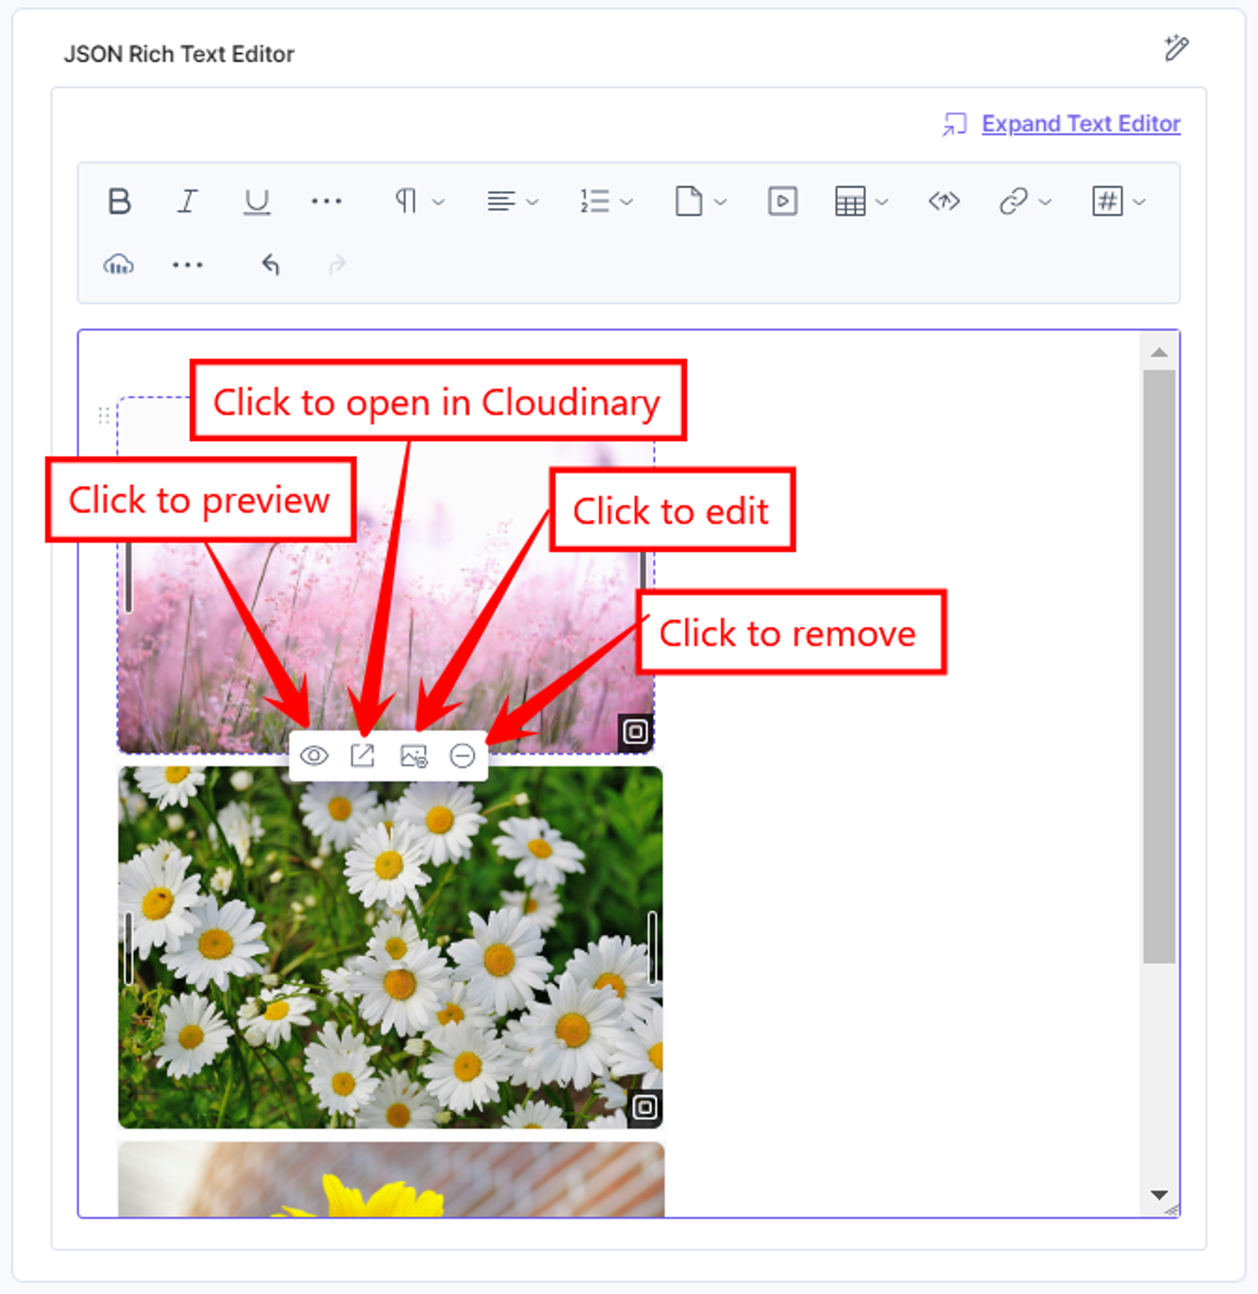Open the Cloudinary asset picker
Image resolution: width=1258 pixels, height=1294 pixels.
119,265
